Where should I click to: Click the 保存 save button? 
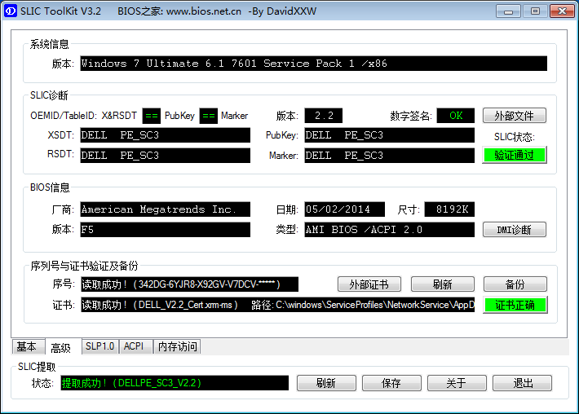tap(391, 383)
